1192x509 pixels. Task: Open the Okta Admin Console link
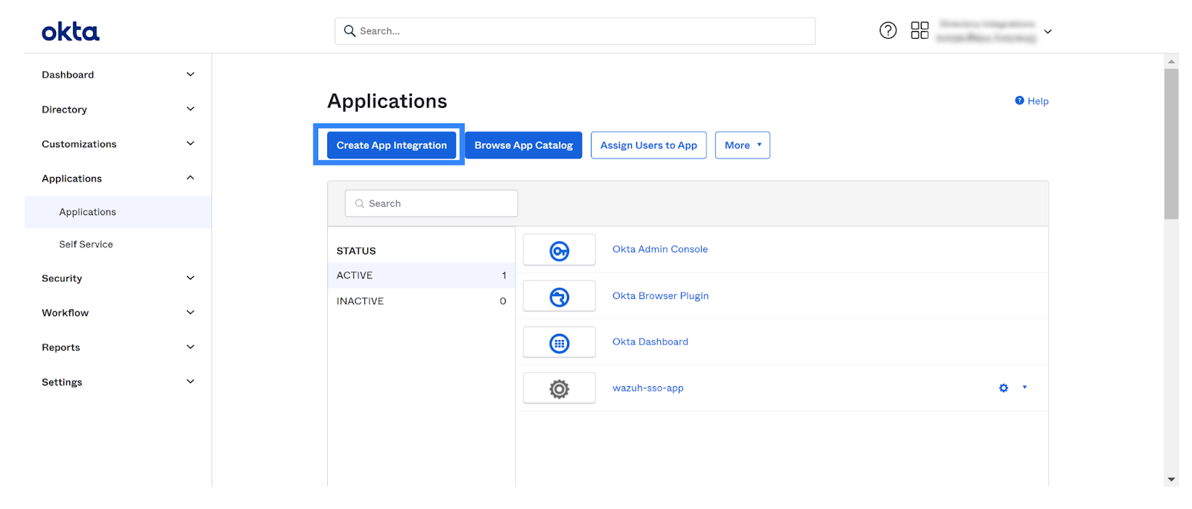660,249
